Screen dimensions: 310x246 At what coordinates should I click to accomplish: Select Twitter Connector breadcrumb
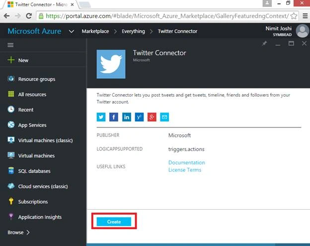click(x=177, y=31)
